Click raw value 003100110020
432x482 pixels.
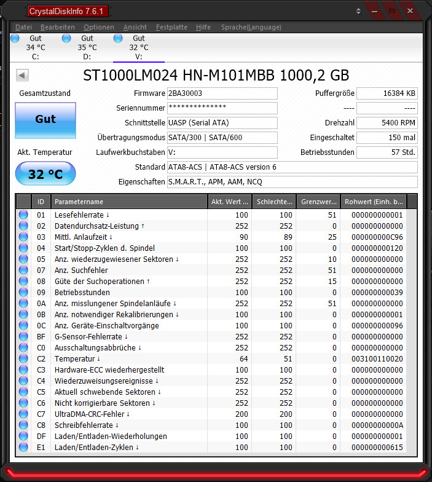pyautogui.click(x=377, y=359)
